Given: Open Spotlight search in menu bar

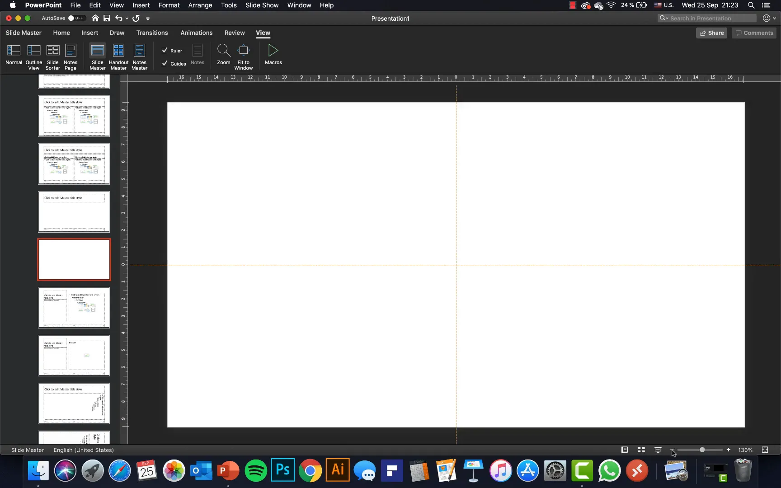Looking at the screenshot, I should click(751, 5).
